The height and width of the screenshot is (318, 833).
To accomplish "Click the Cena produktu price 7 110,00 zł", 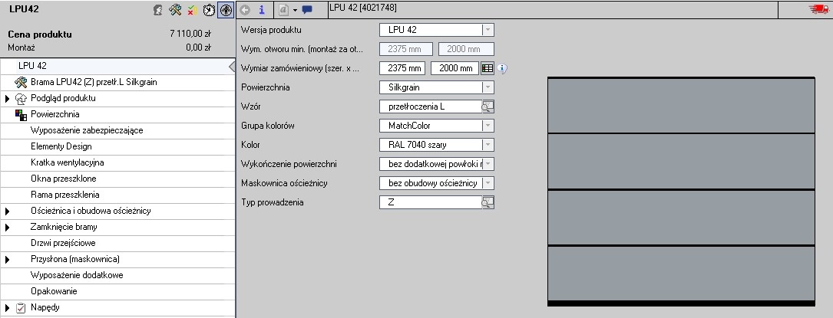I will tap(190, 34).
